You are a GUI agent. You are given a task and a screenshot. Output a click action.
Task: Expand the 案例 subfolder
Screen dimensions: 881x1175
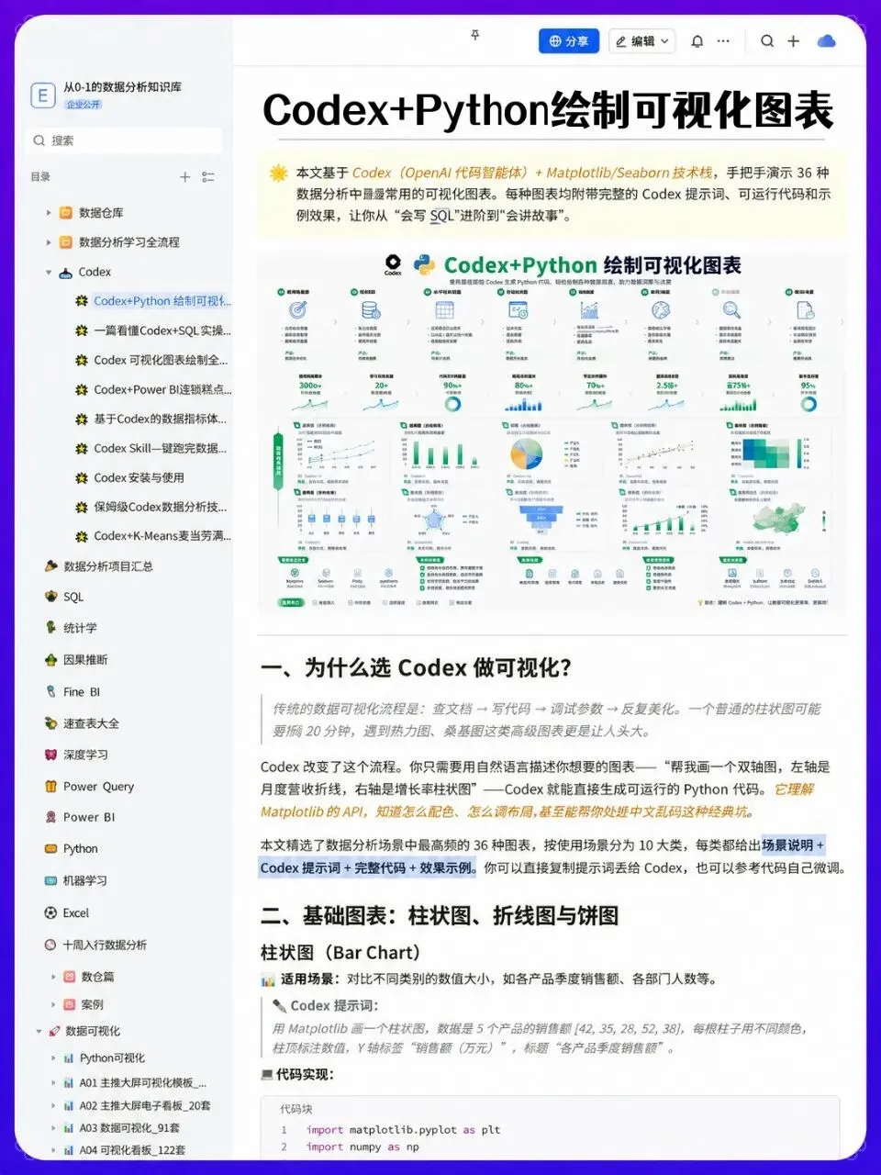click(52, 1004)
